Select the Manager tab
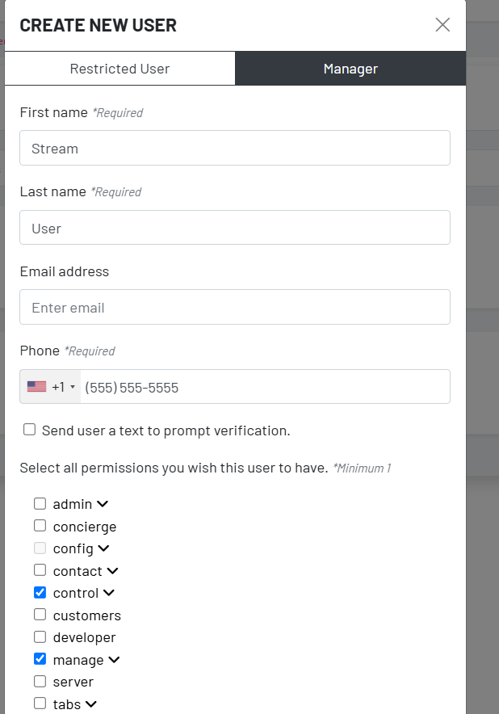 (350, 68)
